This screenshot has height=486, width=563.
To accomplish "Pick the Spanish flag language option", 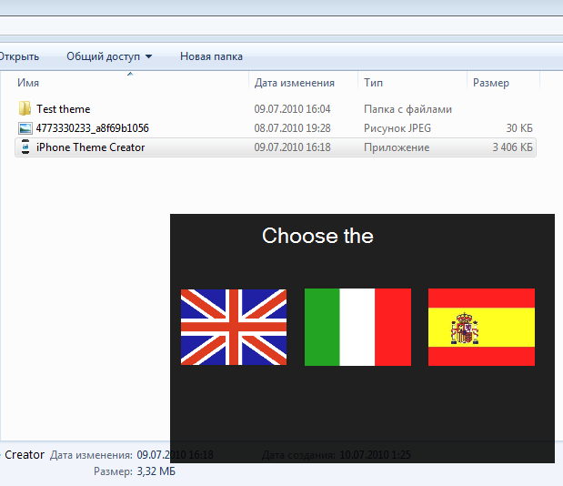I will (x=481, y=327).
